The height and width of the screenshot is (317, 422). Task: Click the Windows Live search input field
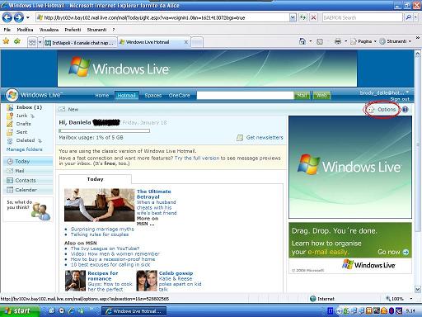pos(245,96)
